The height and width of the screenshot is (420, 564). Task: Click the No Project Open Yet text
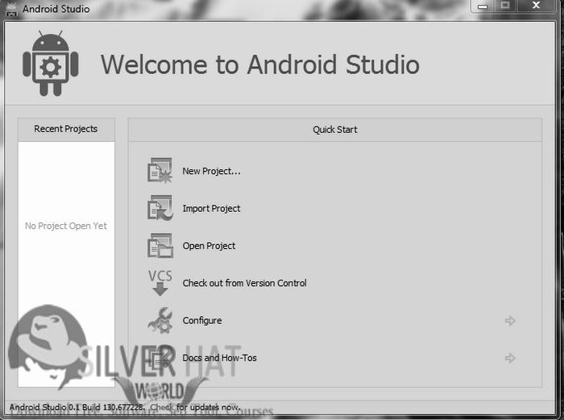(x=66, y=226)
